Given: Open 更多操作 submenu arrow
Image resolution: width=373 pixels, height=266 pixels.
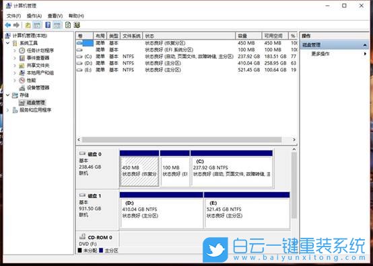Looking at the screenshot, I should click(x=365, y=54).
